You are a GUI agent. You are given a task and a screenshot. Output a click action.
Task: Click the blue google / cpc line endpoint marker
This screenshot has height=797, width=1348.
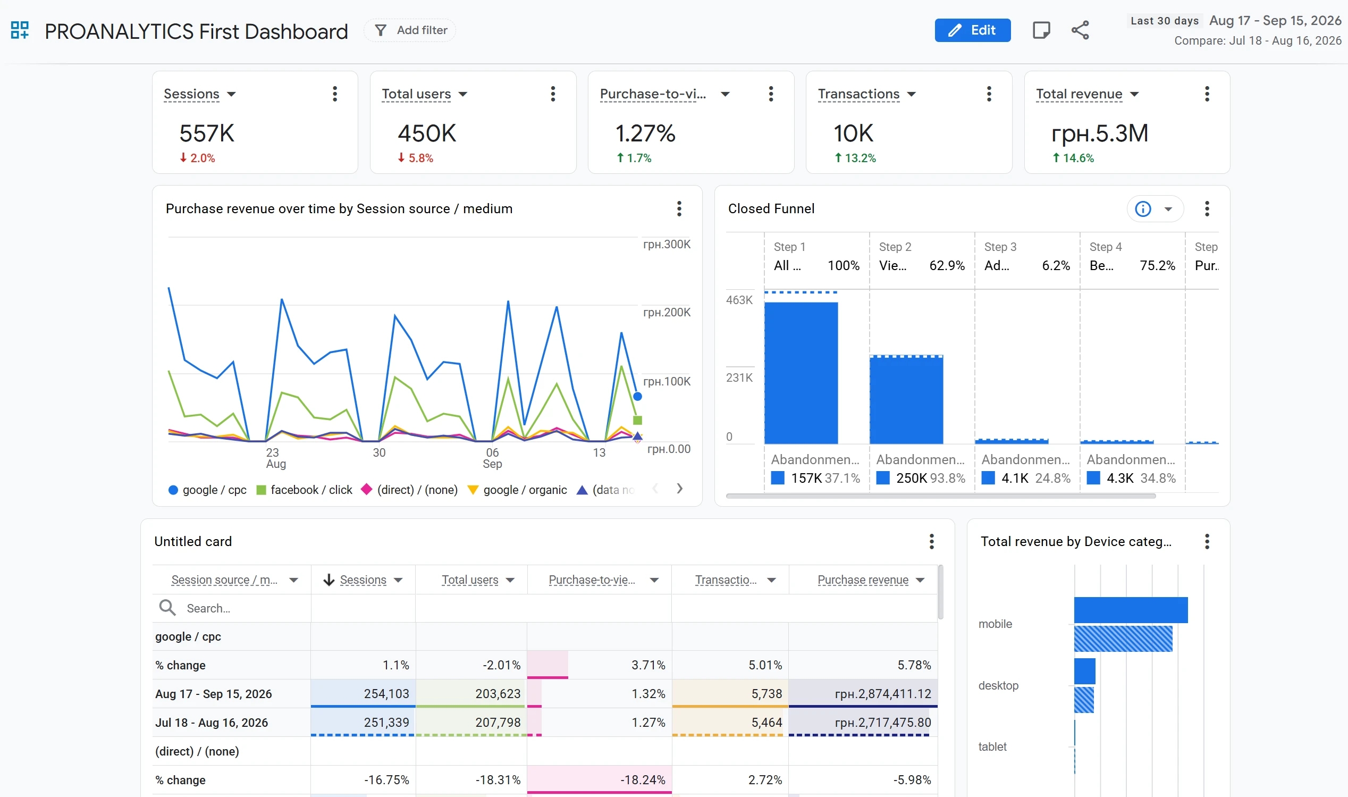(x=637, y=396)
